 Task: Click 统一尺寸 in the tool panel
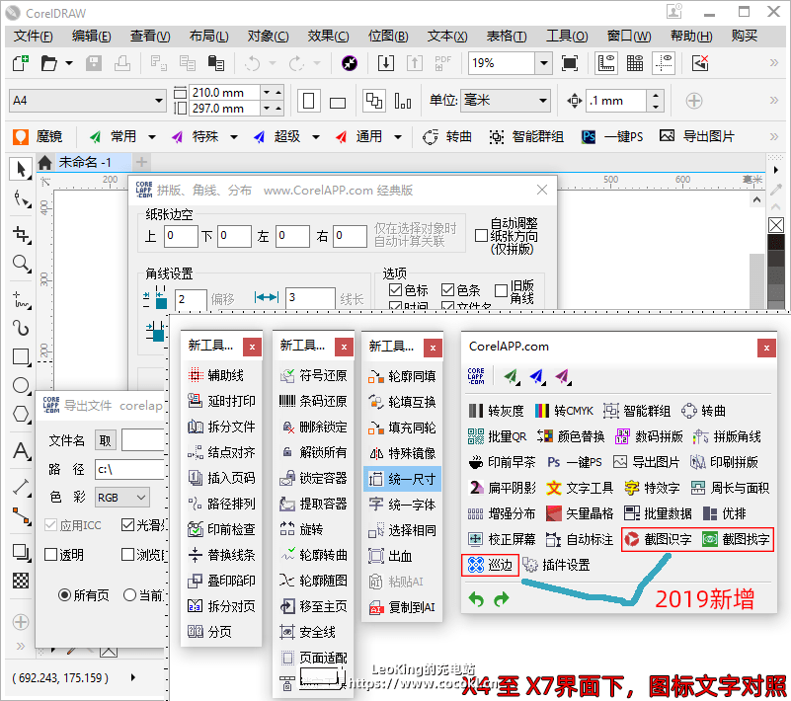pyautogui.click(x=402, y=479)
